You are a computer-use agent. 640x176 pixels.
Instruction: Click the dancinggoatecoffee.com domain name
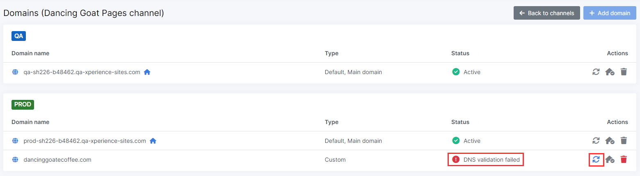tap(57, 160)
